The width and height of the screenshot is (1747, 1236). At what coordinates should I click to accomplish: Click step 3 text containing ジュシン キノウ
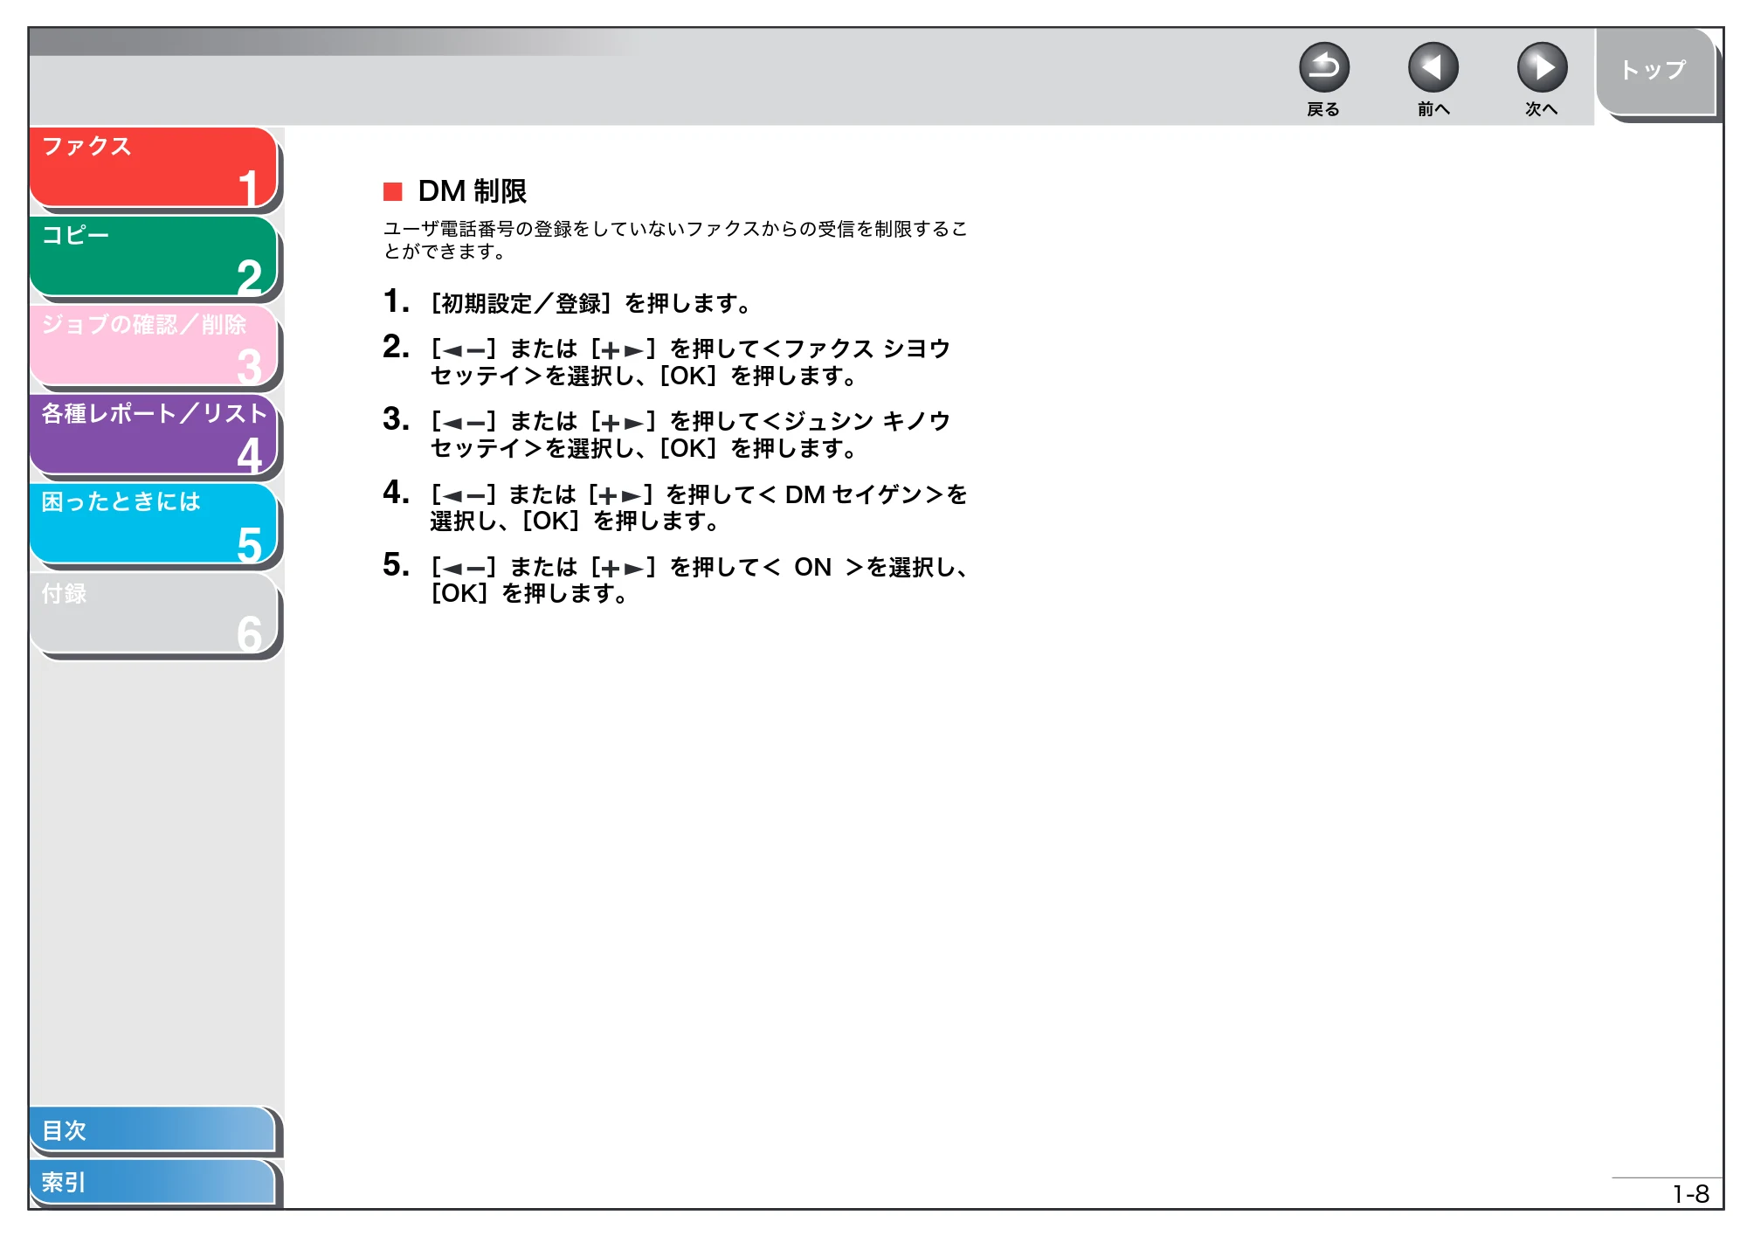(690, 434)
